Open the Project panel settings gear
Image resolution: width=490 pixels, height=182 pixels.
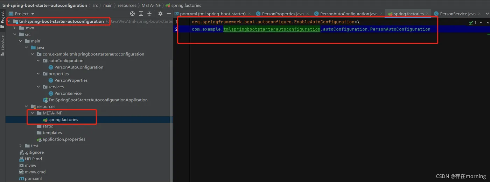(160, 14)
